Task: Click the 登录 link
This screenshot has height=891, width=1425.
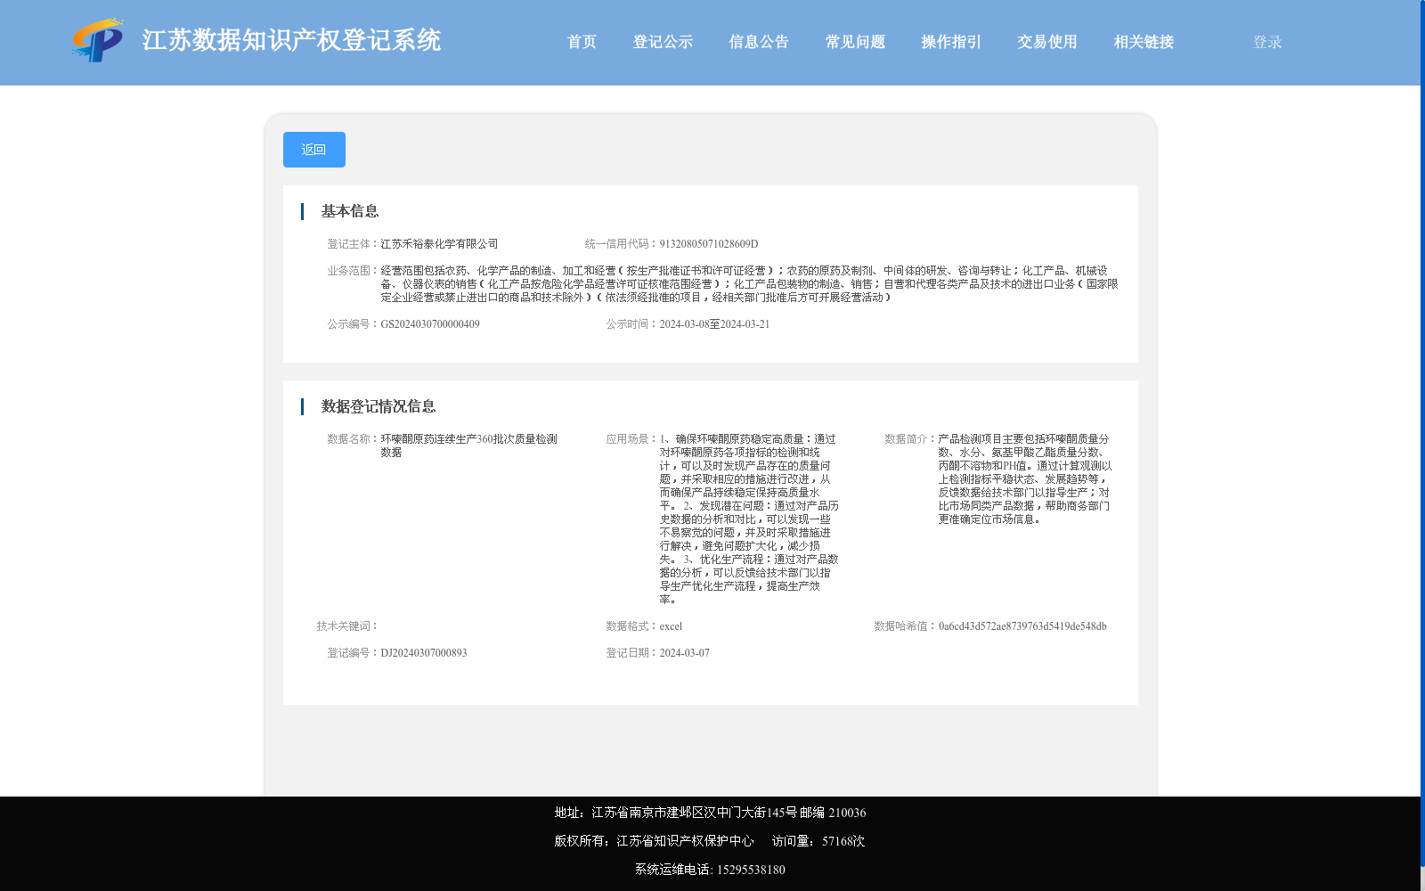Action: 1267,42
